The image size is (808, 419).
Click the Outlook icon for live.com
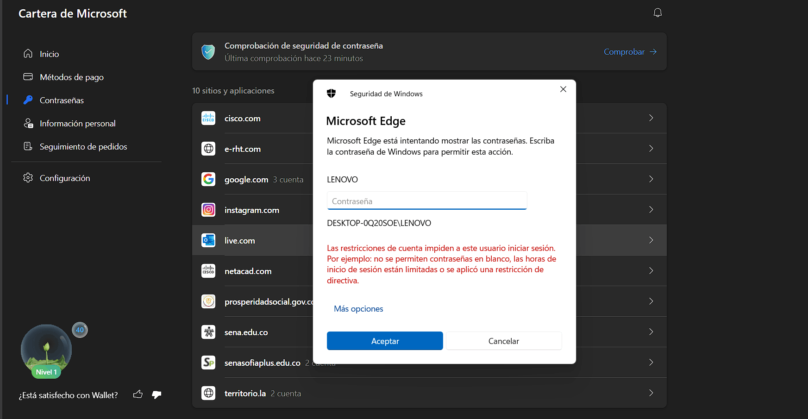click(x=208, y=240)
